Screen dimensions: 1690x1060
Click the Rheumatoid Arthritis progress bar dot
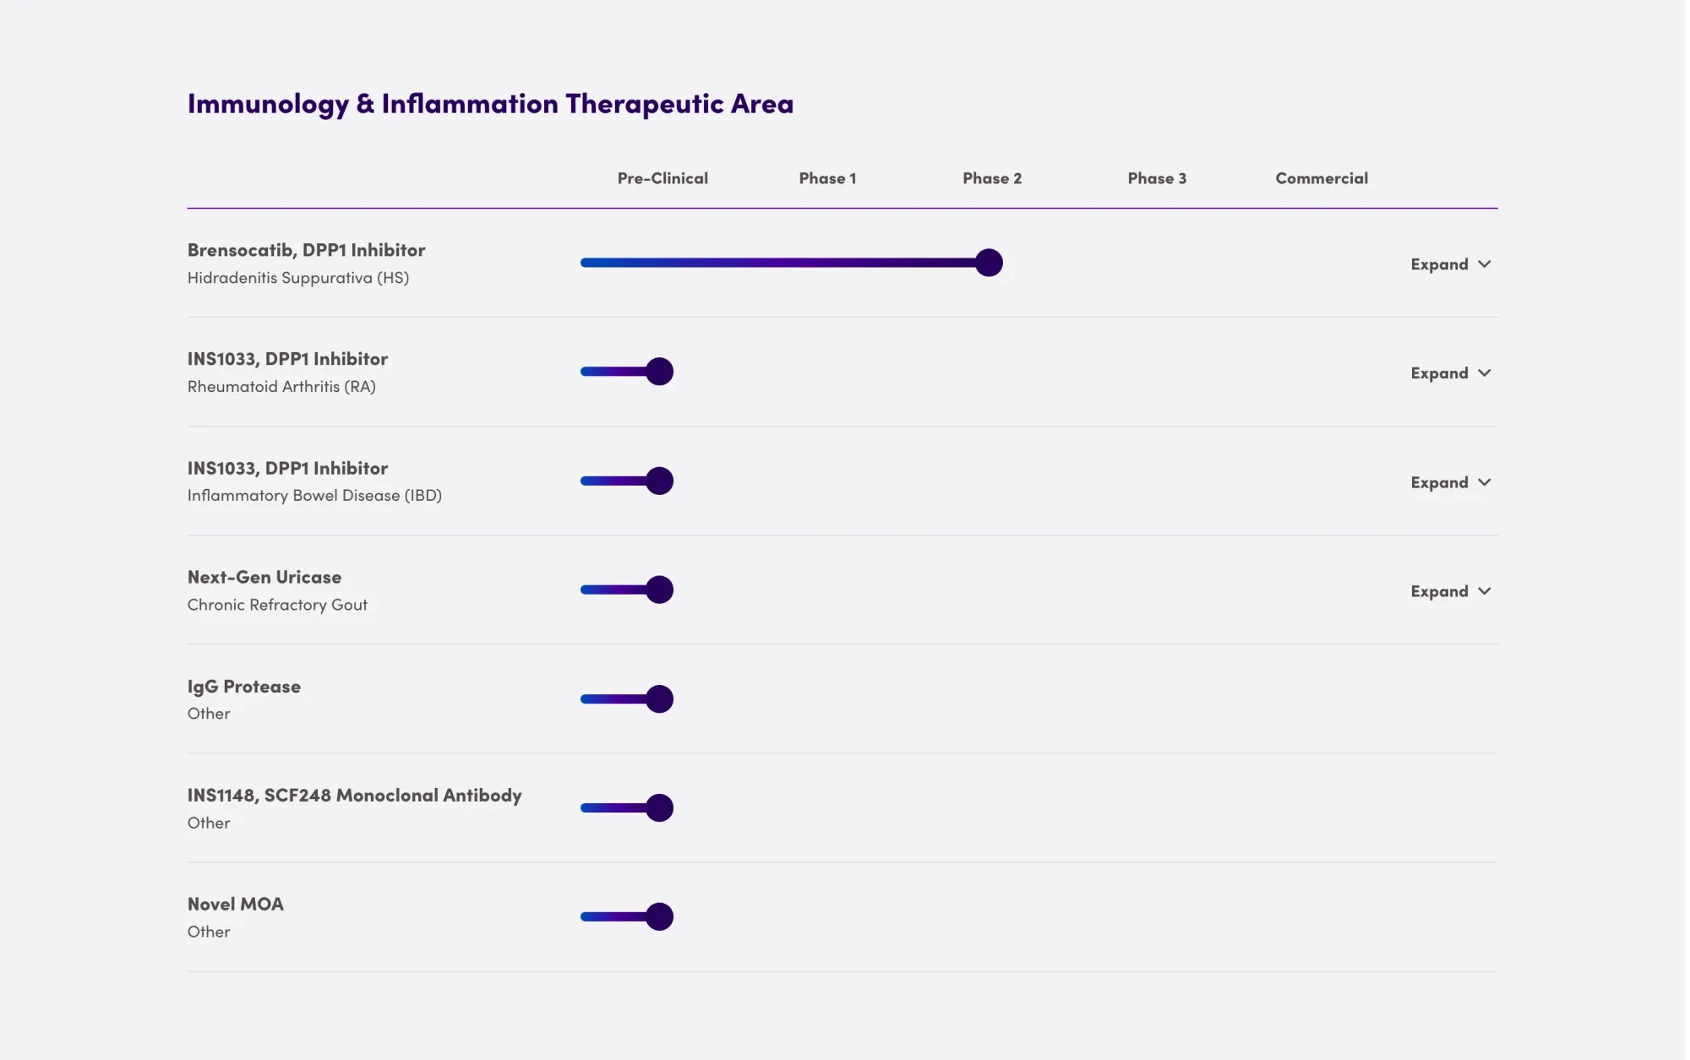[x=659, y=372]
